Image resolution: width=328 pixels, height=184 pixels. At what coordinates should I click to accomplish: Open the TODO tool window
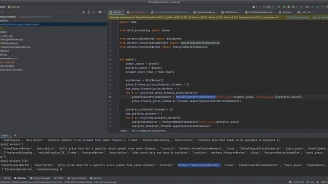coord(59,178)
